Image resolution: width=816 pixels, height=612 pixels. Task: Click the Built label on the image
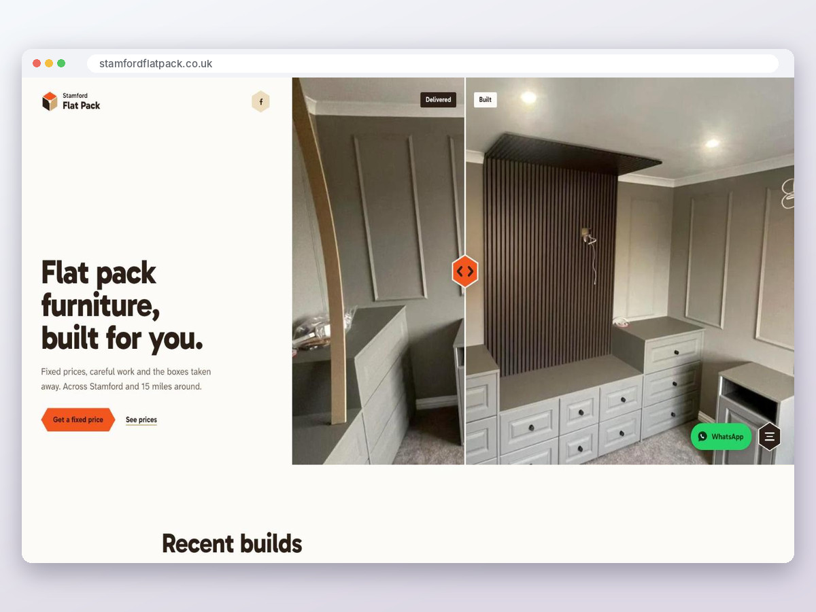point(485,99)
